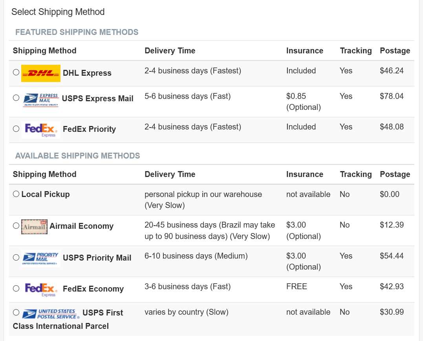Click the USPS Priority Mail label text

point(97,258)
